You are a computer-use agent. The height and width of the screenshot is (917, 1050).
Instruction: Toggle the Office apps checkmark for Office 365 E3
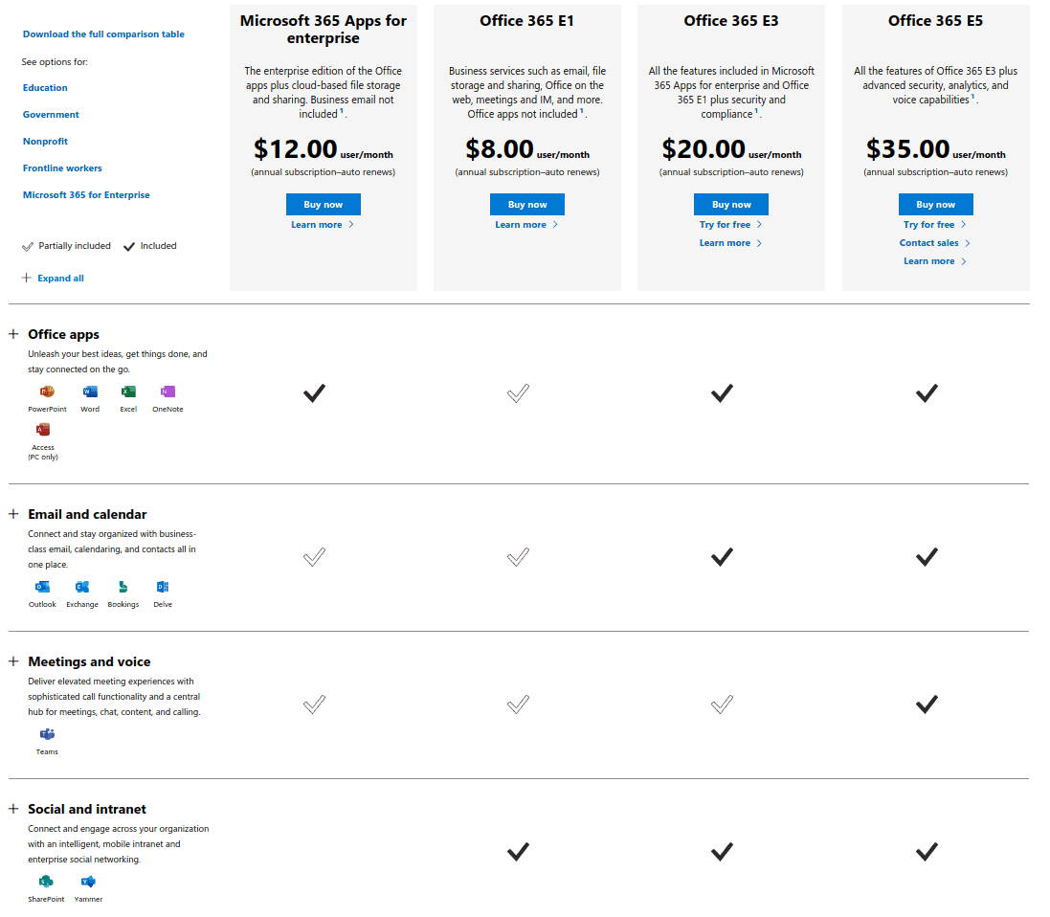[x=722, y=392]
